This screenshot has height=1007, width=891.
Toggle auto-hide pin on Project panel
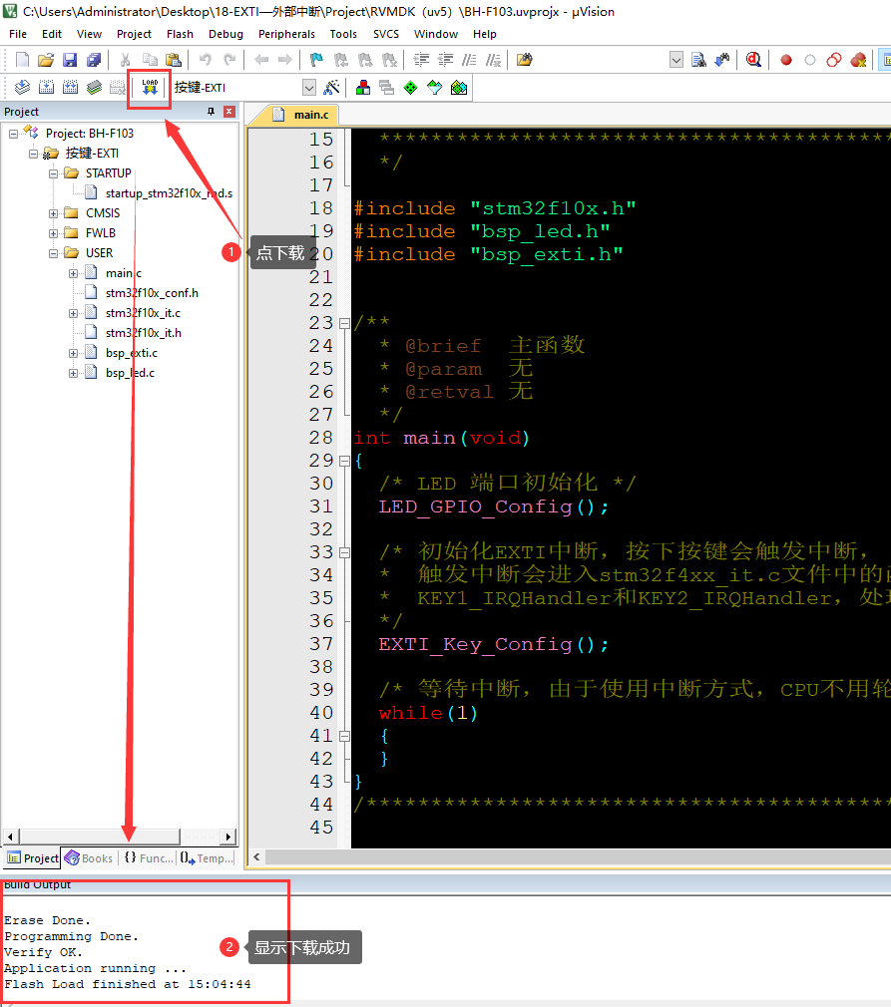[211, 111]
